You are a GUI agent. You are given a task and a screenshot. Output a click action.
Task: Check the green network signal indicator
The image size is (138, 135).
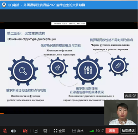[91, 131]
